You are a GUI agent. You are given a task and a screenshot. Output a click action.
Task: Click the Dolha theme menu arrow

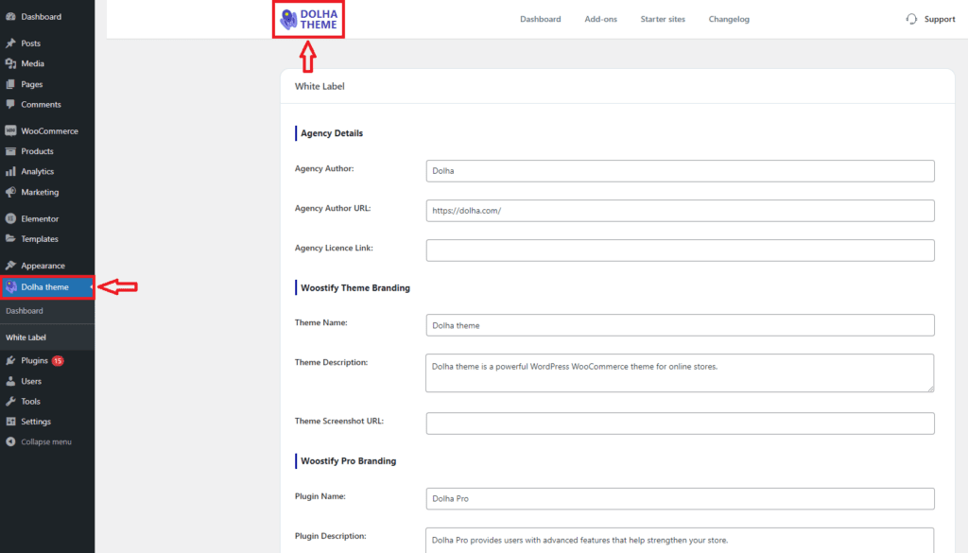pyautogui.click(x=91, y=287)
